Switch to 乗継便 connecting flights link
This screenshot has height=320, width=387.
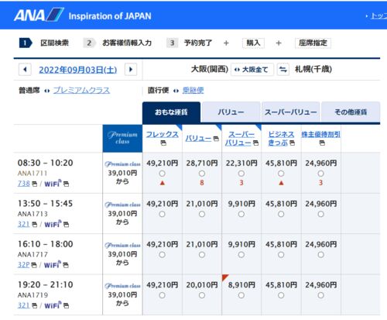pos(193,90)
